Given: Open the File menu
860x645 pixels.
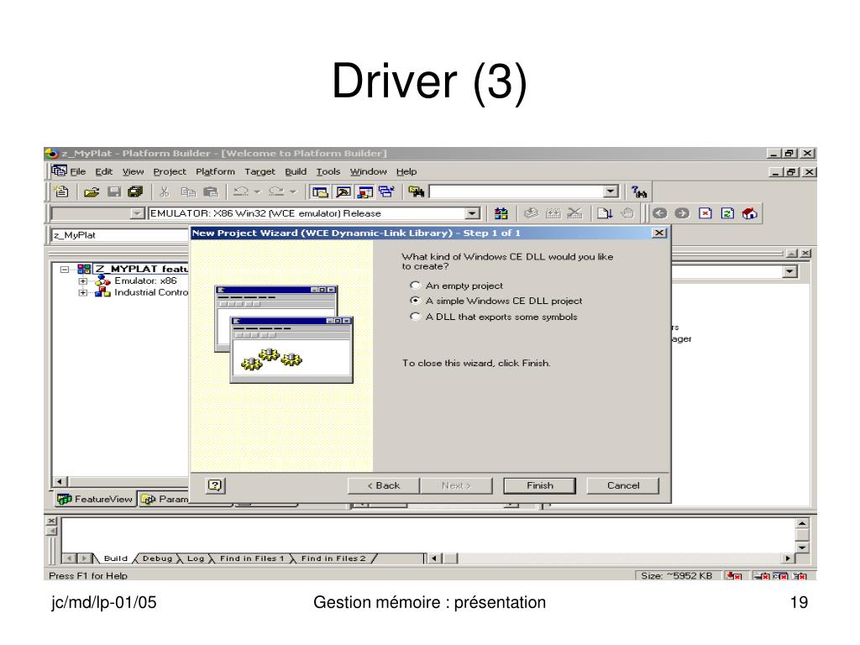Looking at the screenshot, I should (x=78, y=171).
